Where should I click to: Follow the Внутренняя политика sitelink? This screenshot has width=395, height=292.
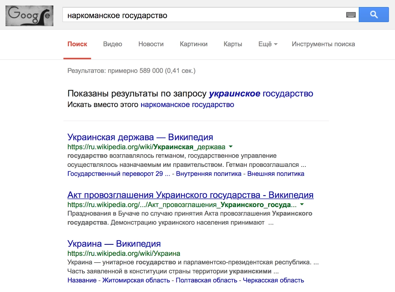208,174
